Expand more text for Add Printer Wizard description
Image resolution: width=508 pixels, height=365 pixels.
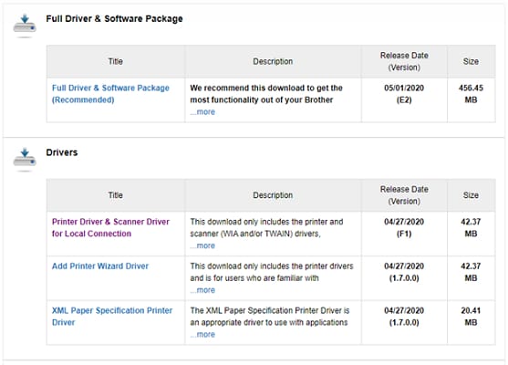(x=202, y=290)
